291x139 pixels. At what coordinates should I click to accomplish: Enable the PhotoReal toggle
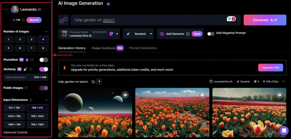coord(43,60)
